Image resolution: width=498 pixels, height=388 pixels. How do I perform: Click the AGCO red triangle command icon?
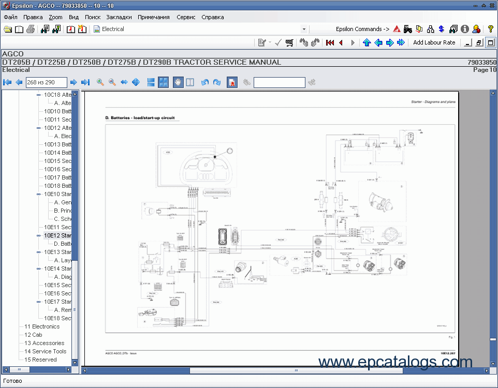[x=397, y=29]
